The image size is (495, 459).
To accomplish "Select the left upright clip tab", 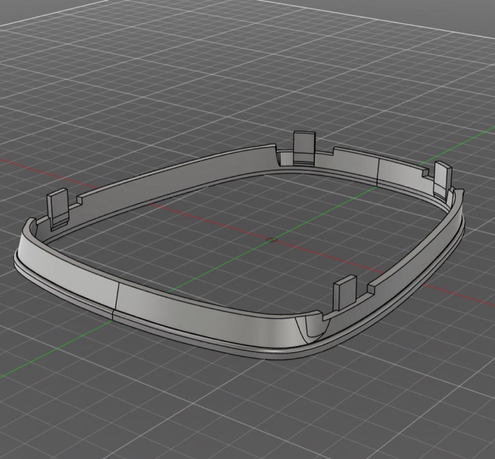I will click(x=58, y=209).
